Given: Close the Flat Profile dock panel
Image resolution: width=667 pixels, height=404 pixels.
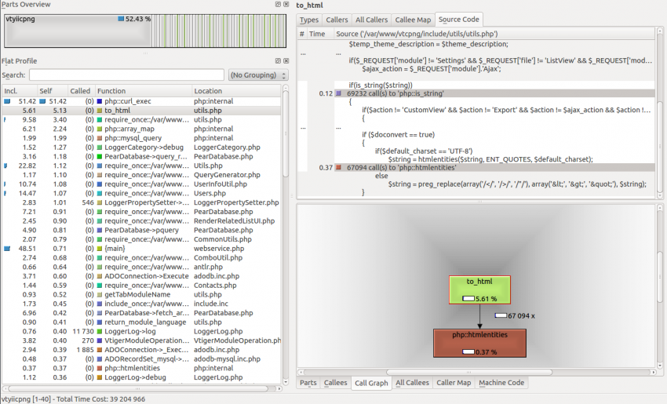Looking at the screenshot, I should point(286,61).
